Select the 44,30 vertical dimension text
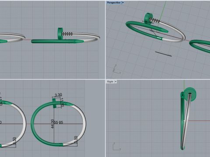210x157 pixels. (x=52, y=124)
